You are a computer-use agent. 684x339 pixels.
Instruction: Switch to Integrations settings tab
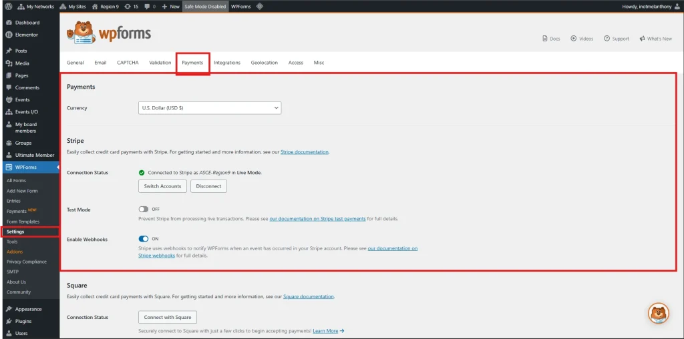point(227,63)
